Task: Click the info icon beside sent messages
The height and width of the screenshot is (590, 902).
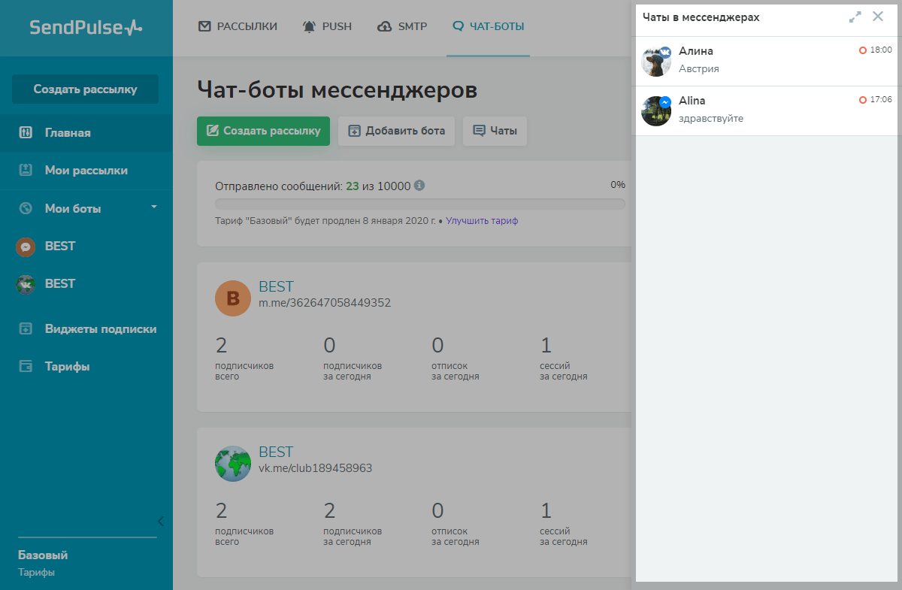Action: tap(419, 186)
